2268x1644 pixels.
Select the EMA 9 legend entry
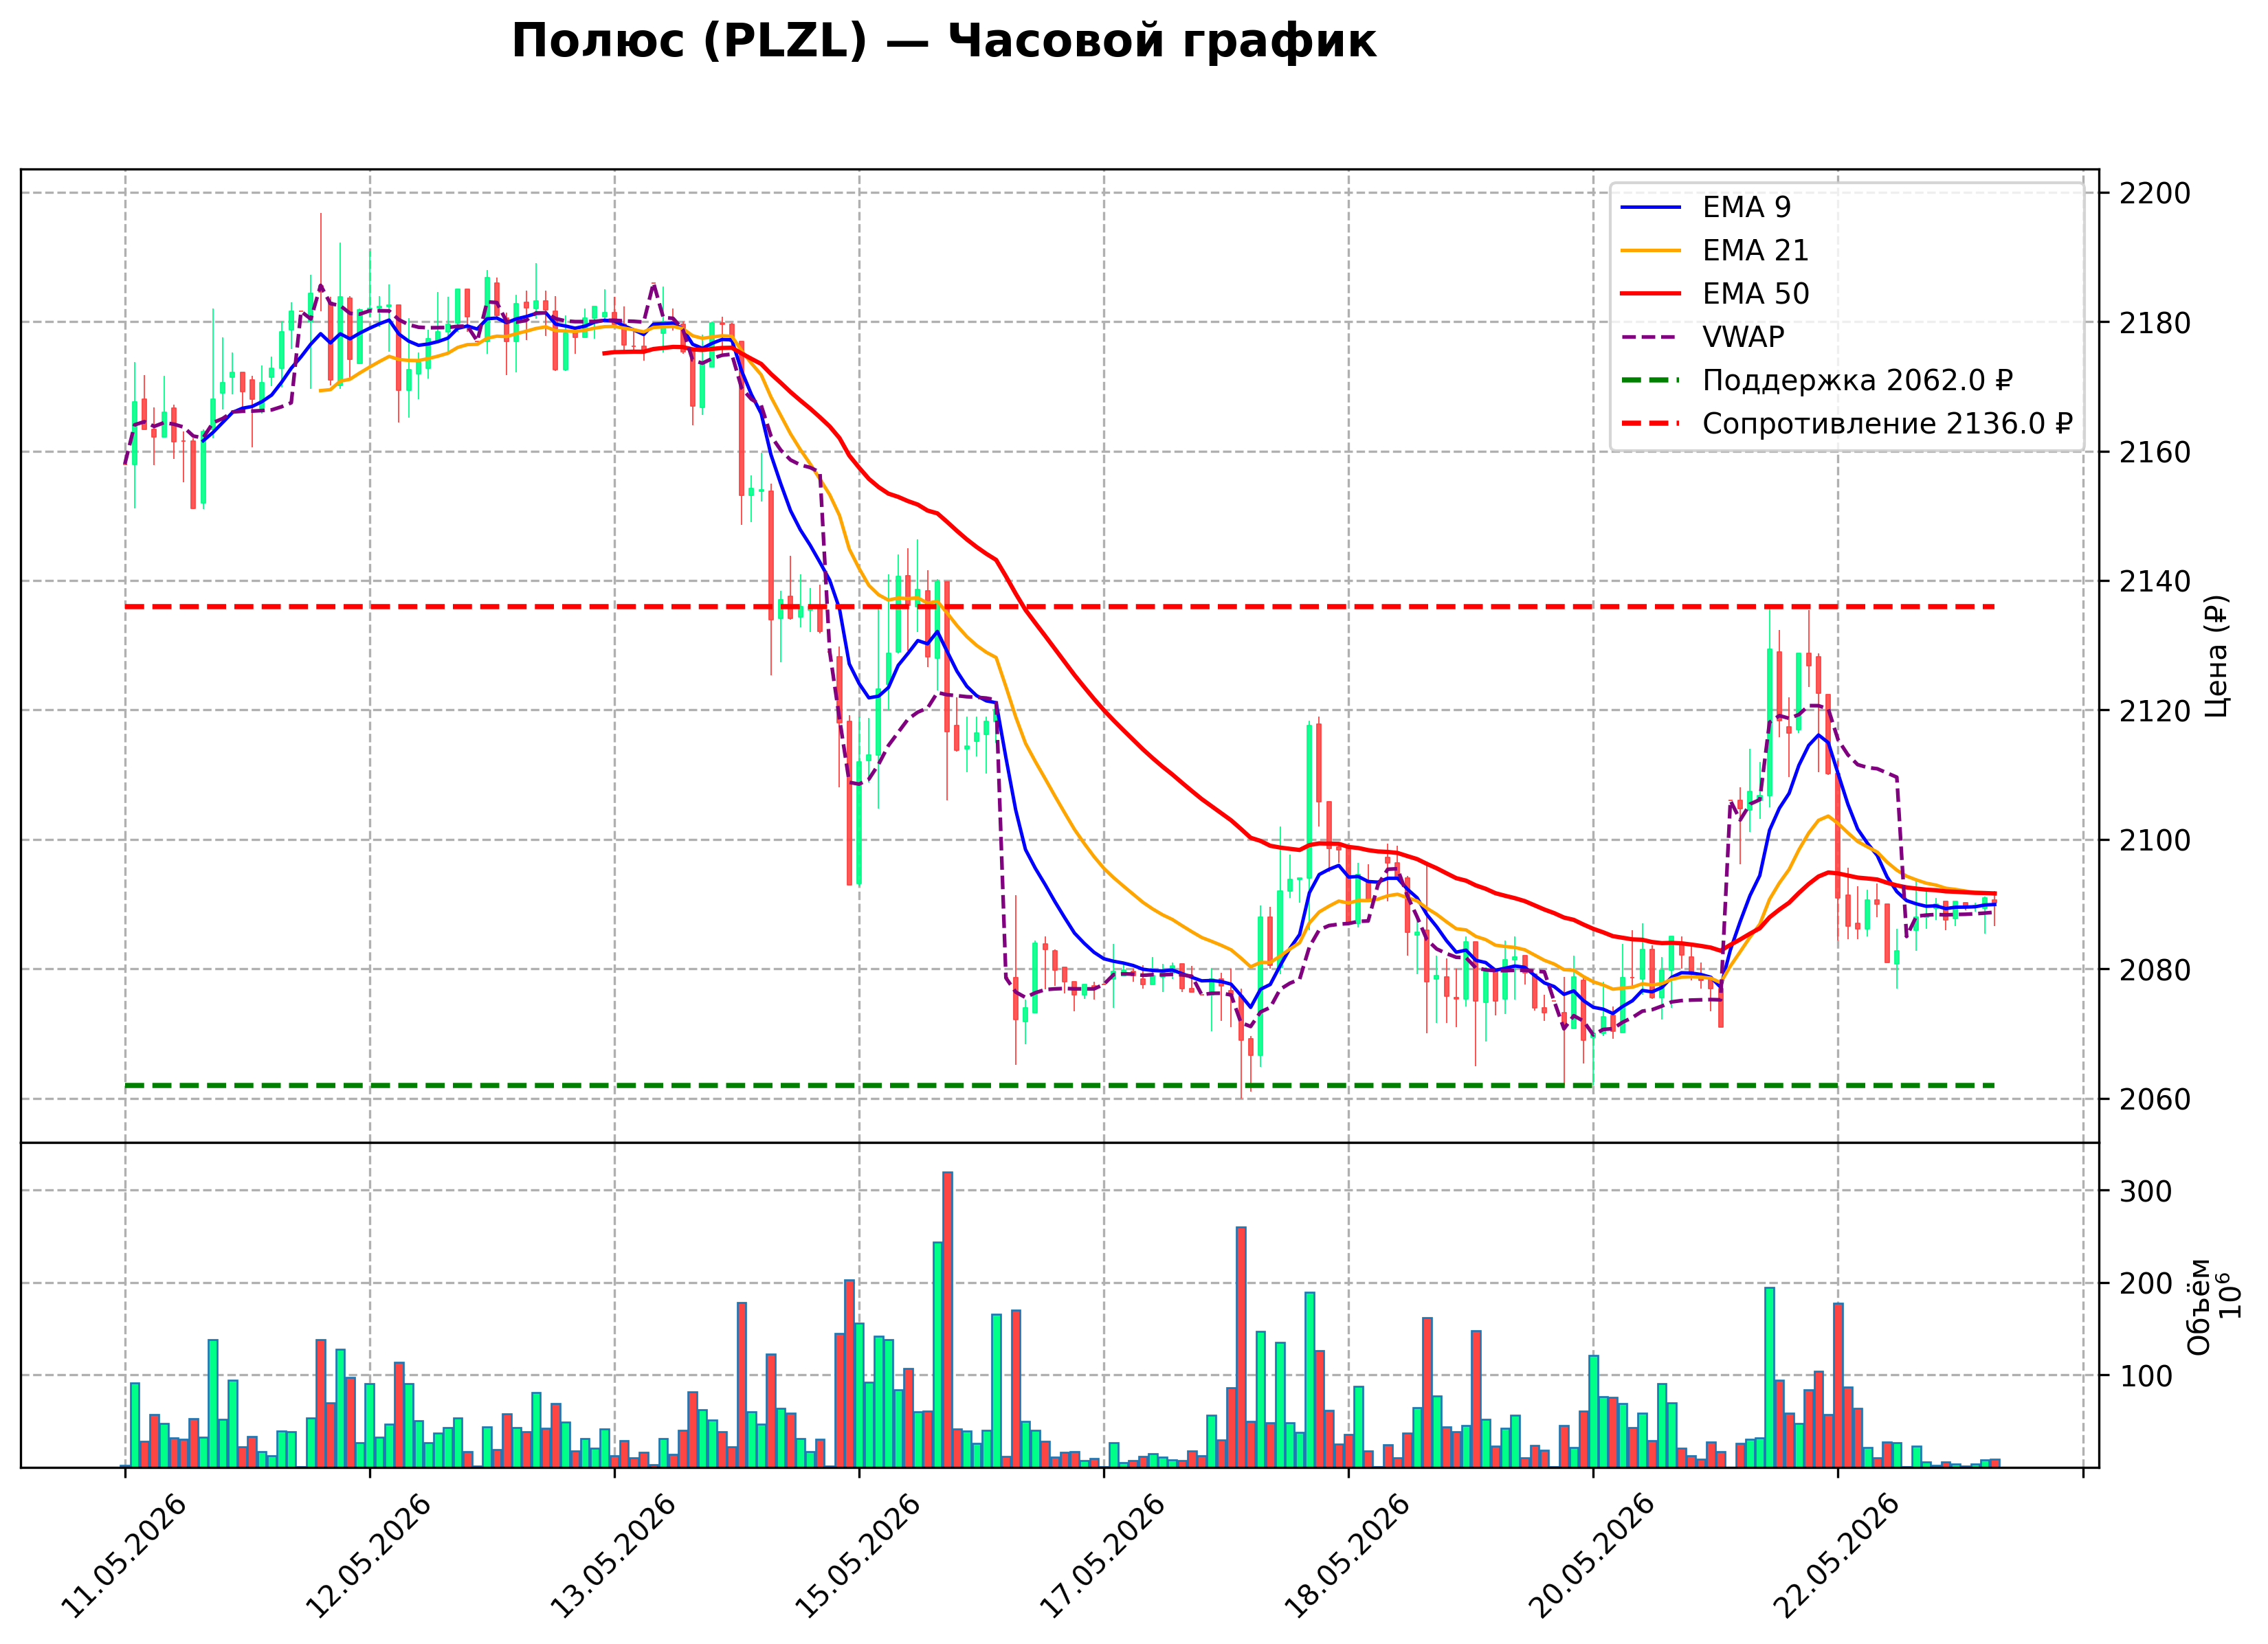click(x=1747, y=207)
